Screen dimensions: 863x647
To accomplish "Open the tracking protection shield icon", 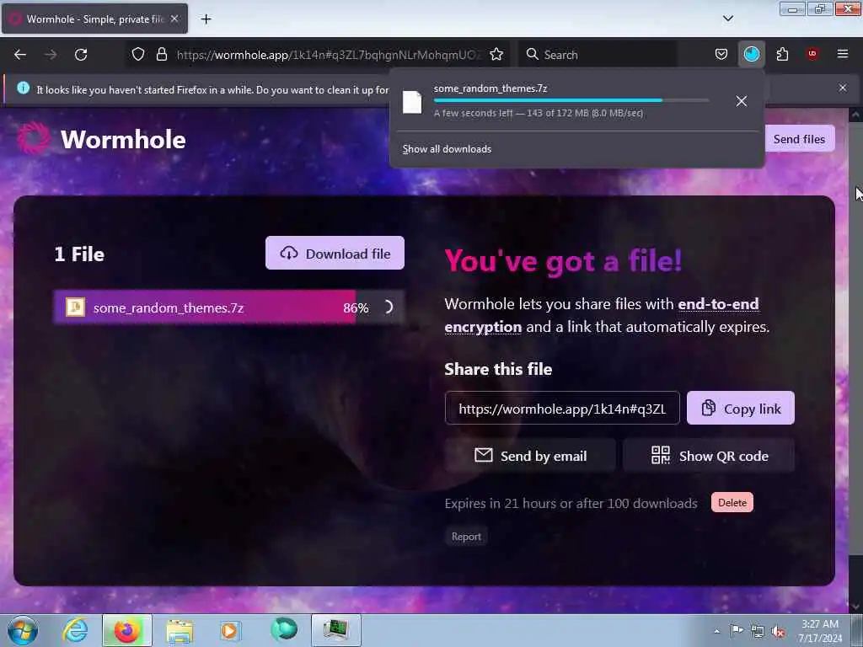I will 138,55.
